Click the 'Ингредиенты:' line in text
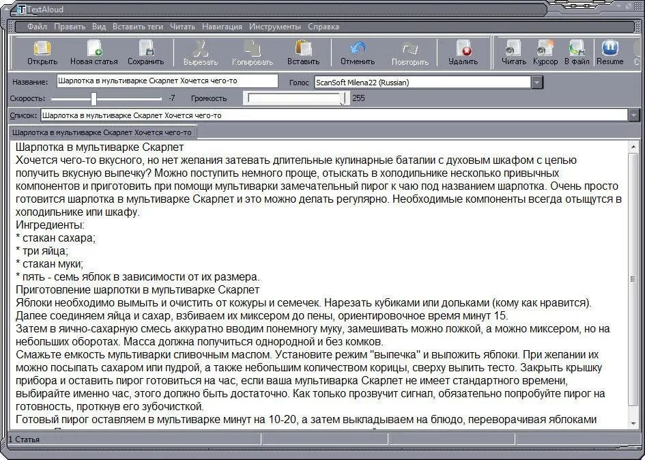 point(51,225)
